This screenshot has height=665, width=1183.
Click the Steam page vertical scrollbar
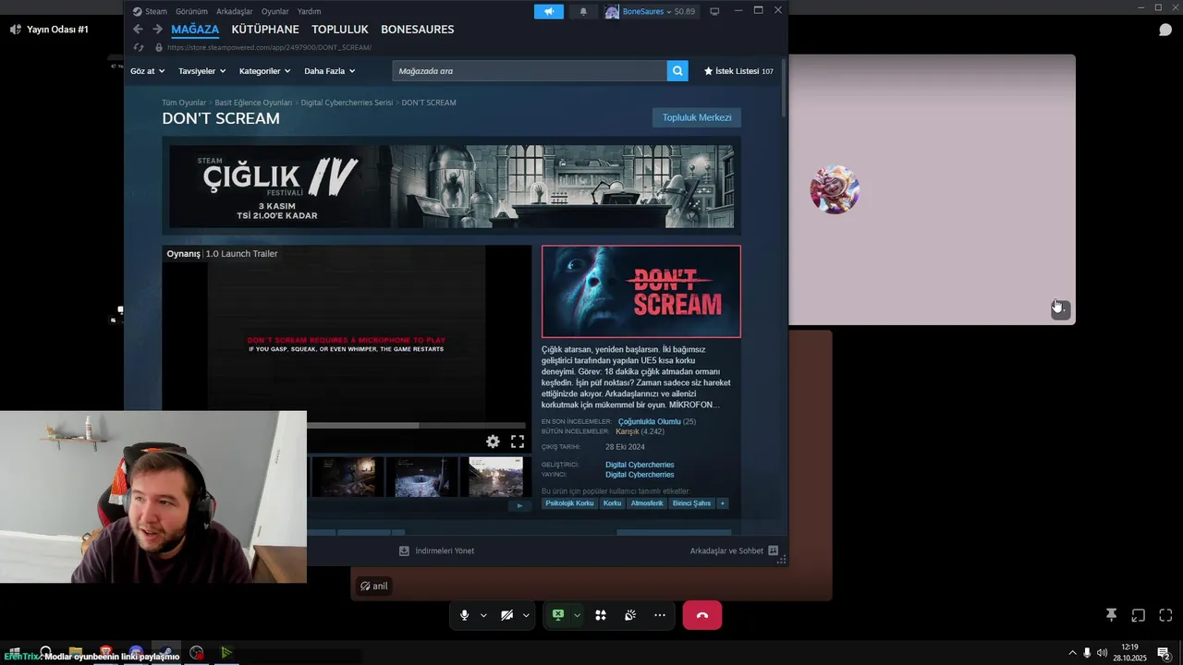tap(784, 88)
